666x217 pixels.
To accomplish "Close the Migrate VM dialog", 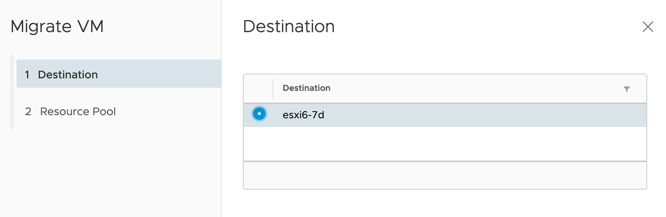I will (648, 27).
